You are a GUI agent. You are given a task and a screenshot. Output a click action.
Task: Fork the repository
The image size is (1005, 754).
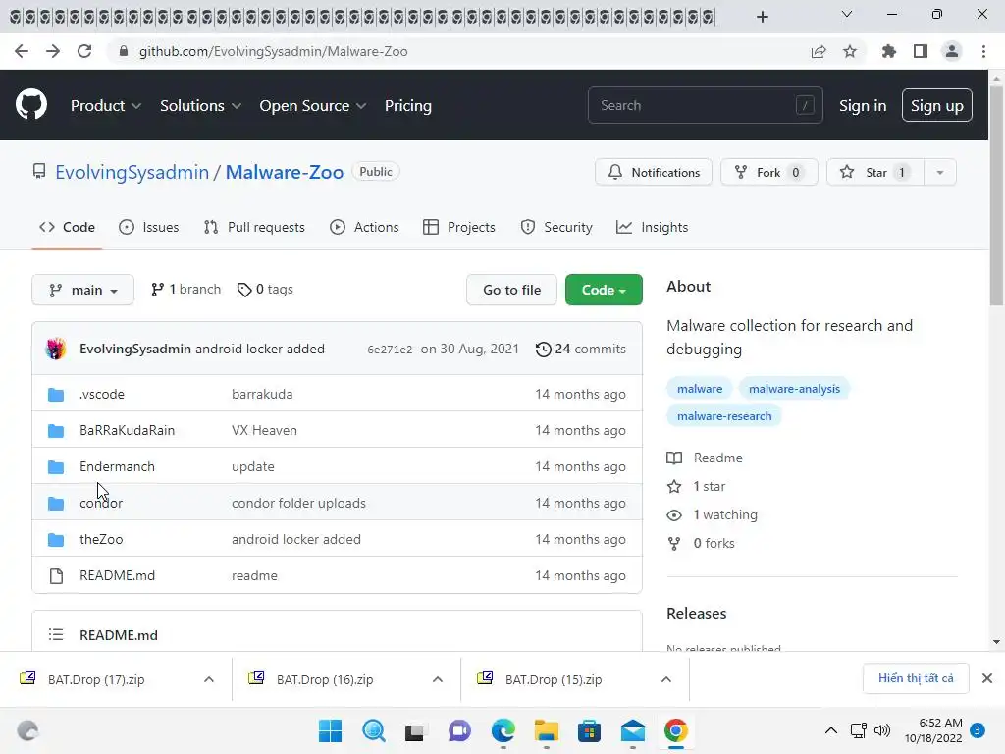click(769, 172)
